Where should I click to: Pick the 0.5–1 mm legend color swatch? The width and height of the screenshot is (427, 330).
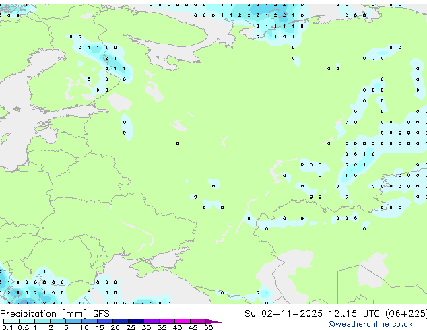(x=27, y=321)
